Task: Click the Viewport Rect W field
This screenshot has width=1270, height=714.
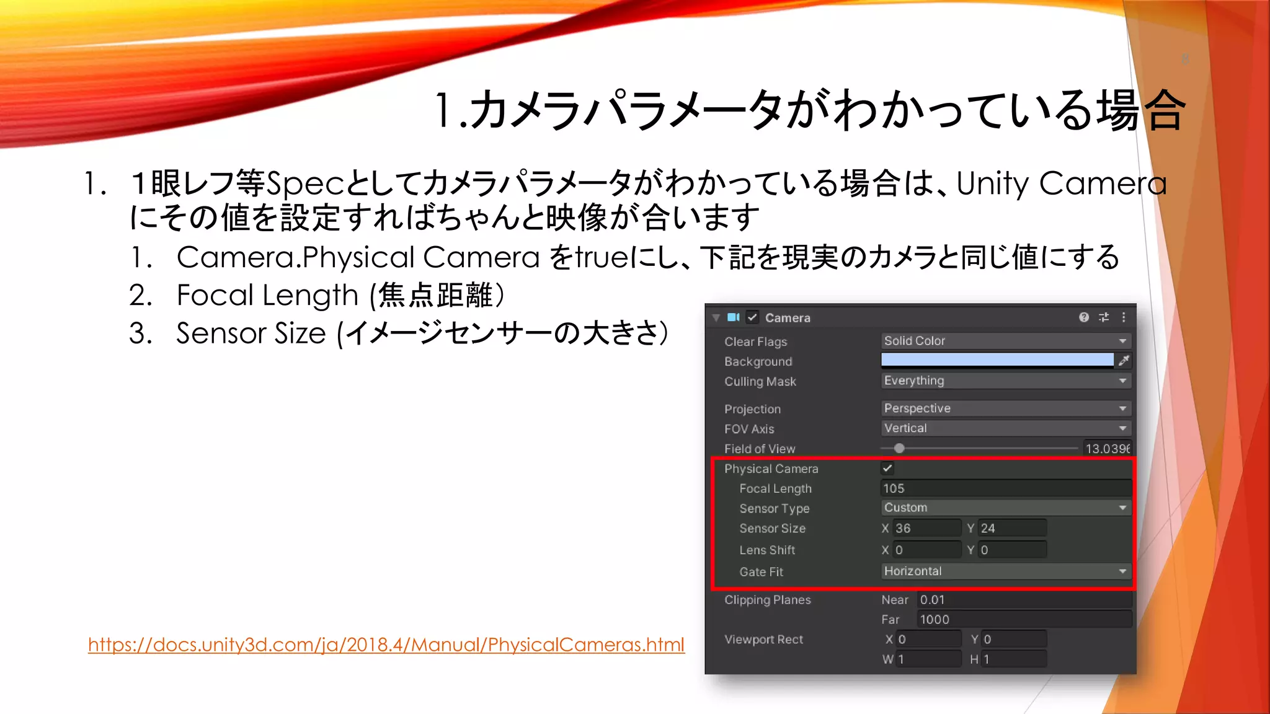Action: 928,659
